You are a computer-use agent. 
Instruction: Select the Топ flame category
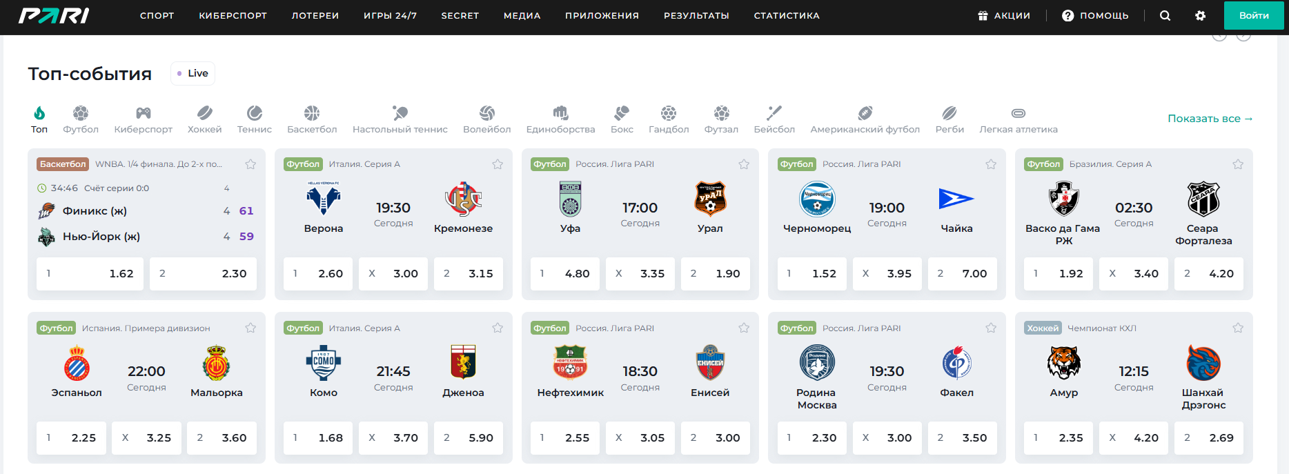click(39, 119)
